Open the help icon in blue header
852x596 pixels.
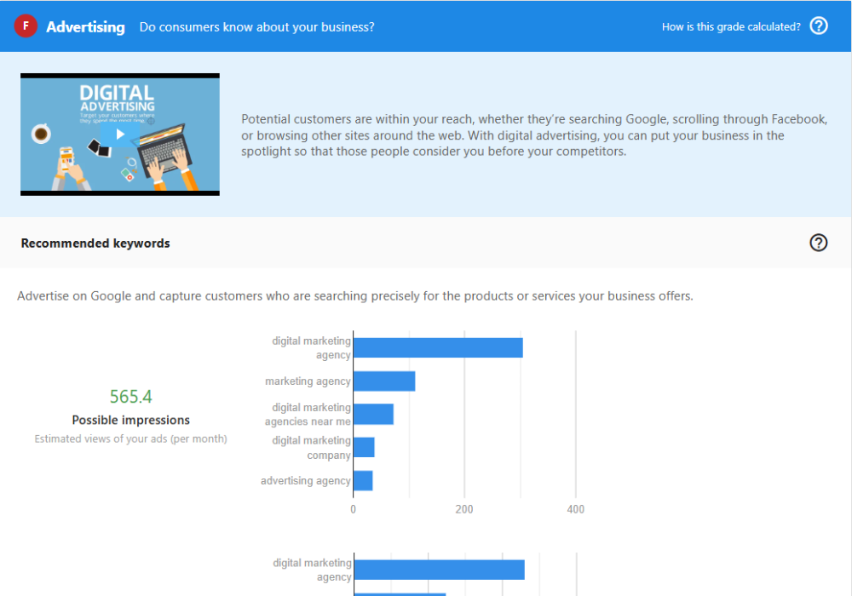[819, 26]
